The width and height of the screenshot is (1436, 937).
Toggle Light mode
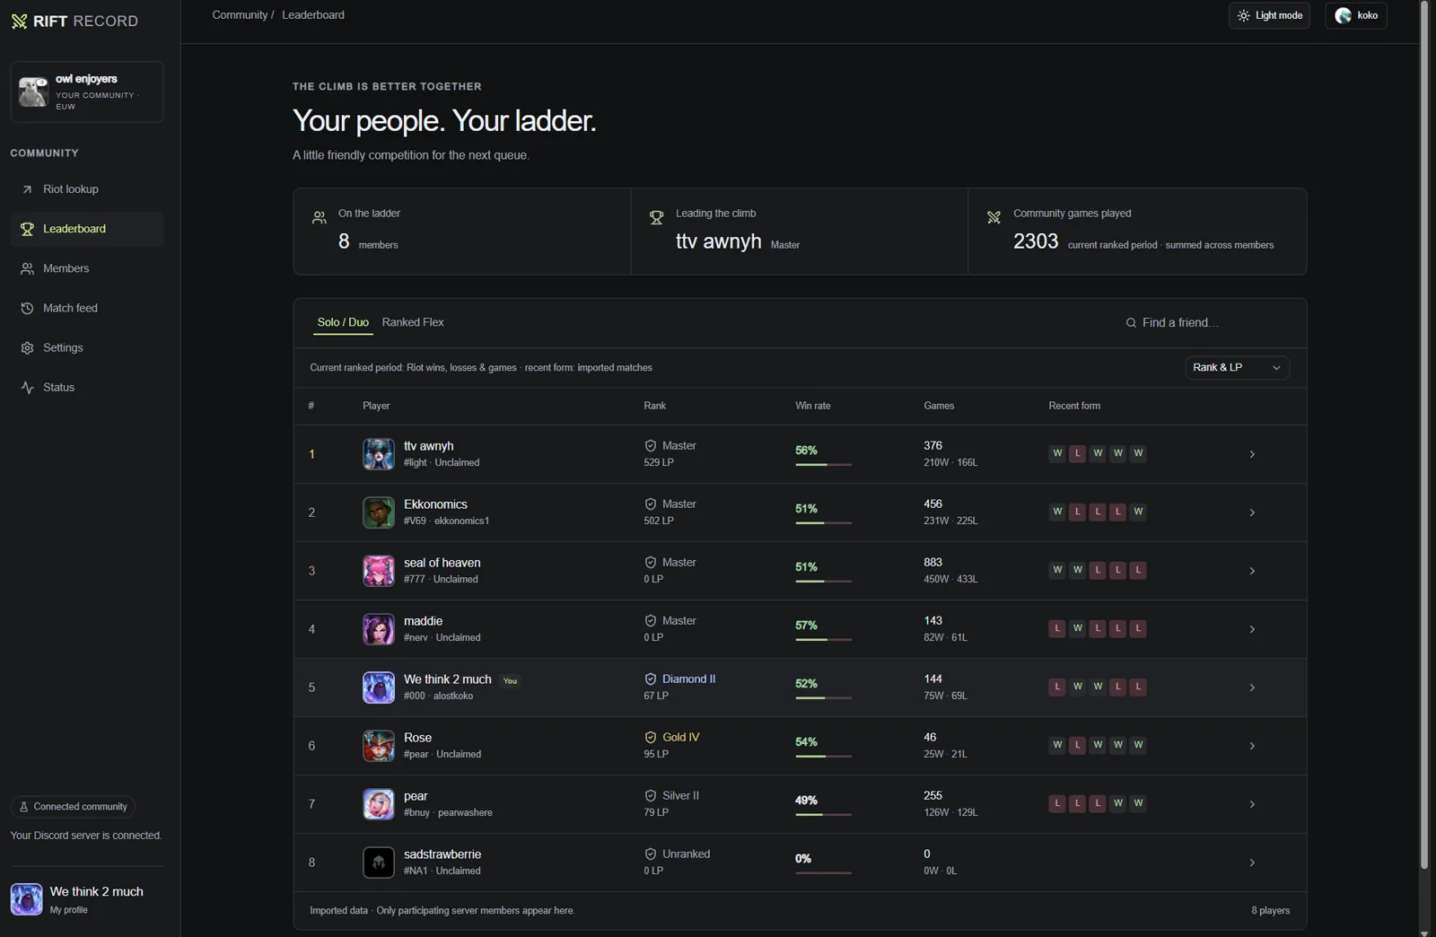tap(1269, 15)
